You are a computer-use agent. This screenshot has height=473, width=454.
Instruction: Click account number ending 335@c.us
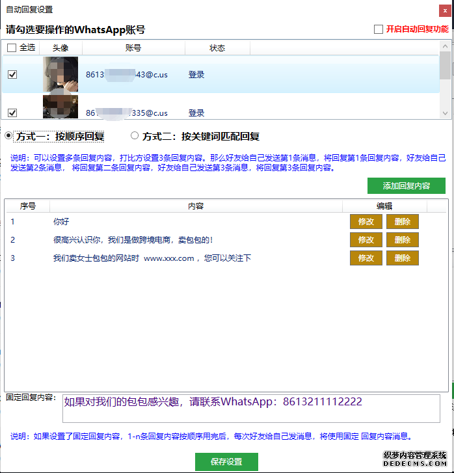(x=127, y=113)
